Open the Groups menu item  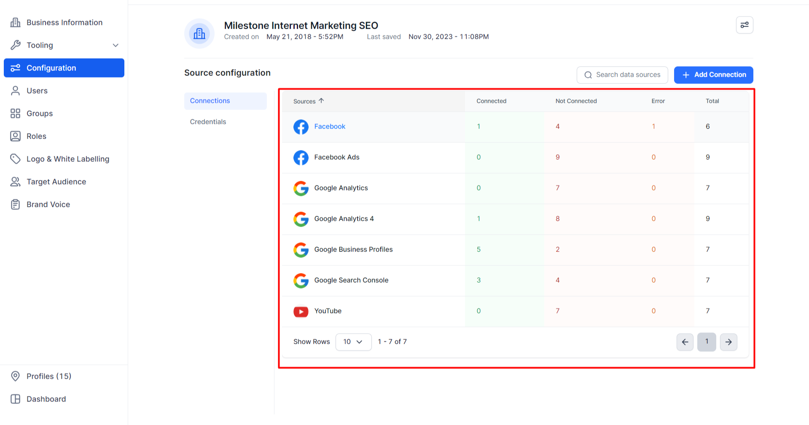click(x=64, y=113)
